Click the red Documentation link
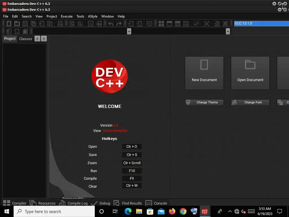Screen dimensions: 289x217 (115, 131)
